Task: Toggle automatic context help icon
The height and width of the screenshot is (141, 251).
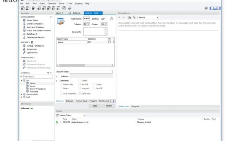Action: tap(130, 17)
